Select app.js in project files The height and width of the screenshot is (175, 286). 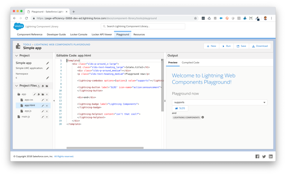tap(28, 111)
